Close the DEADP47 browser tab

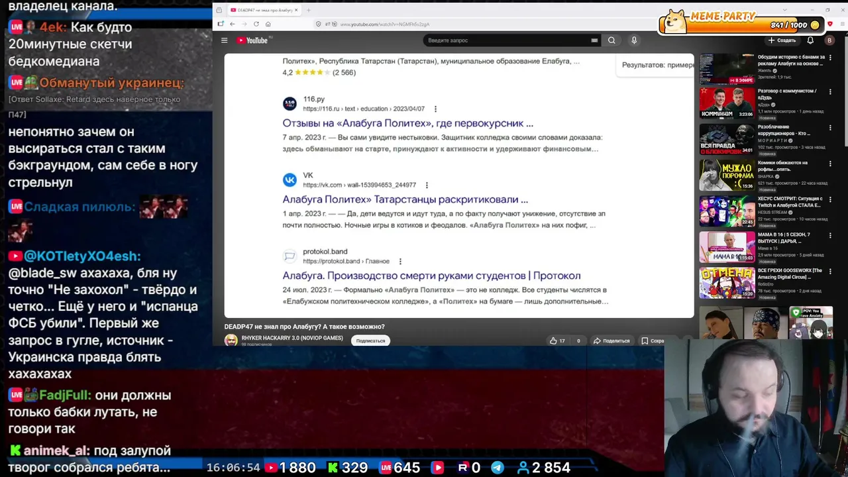coord(297,10)
